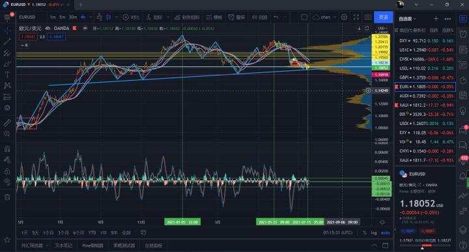Toggle percent scale mode
This screenshot has height=252, width=469.
point(365,232)
